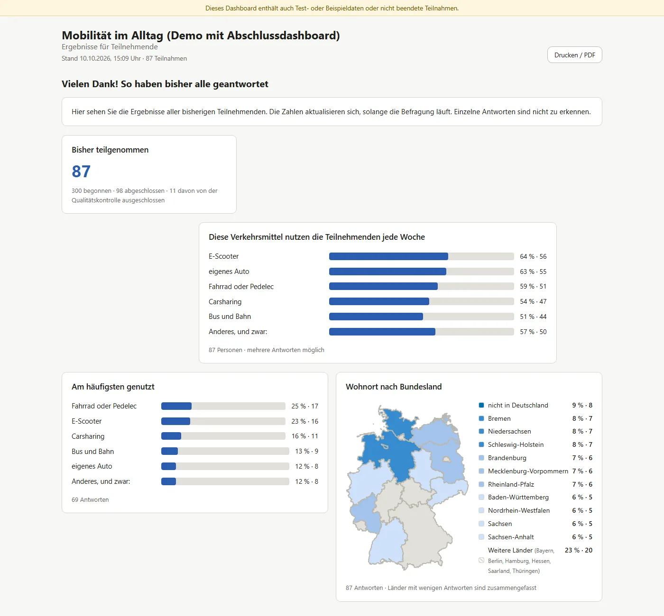The height and width of the screenshot is (616, 664).
Task: Click the Sachsen-Anhalt legend color swatch
Action: (x=481, y=537)
